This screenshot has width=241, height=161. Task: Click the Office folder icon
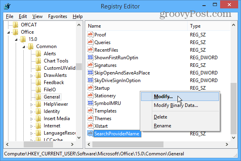(16, 32)
